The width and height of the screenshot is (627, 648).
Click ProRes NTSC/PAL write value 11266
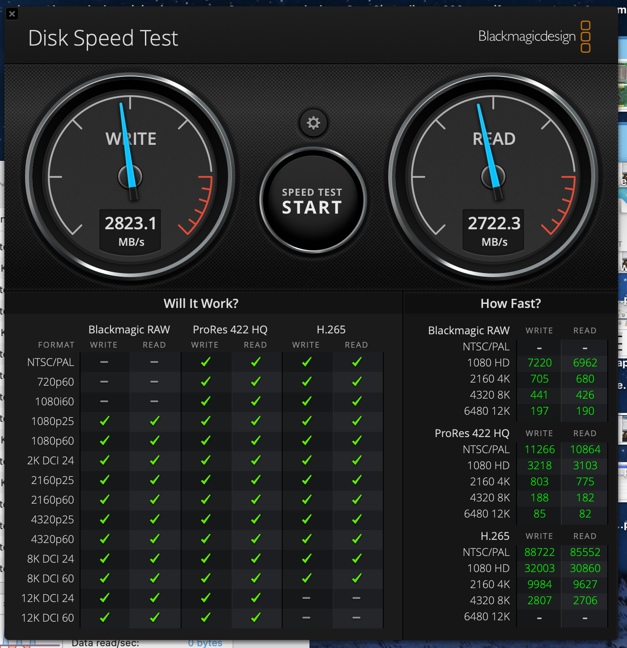[539, 449]
